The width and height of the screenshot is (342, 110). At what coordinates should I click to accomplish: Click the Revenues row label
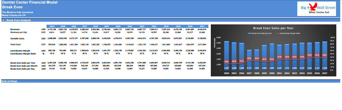[x=15, y=29]
